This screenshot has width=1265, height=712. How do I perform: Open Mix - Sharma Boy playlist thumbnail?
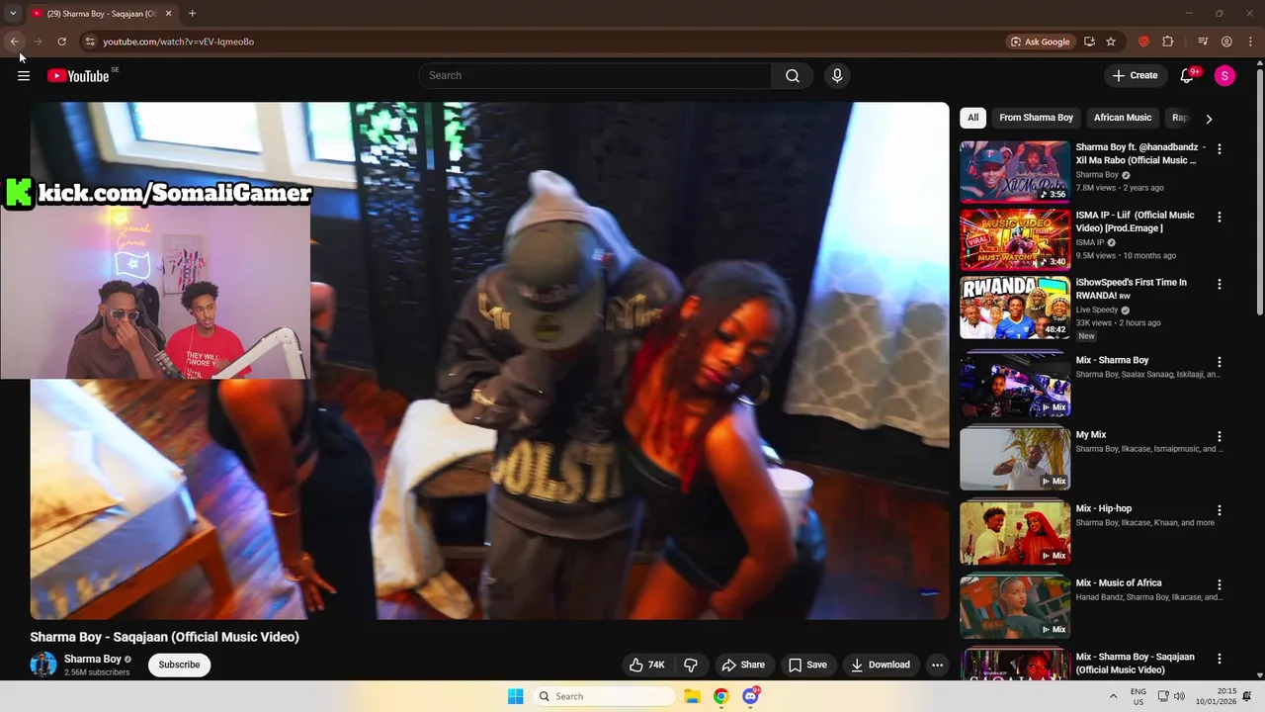[1015, 384]
